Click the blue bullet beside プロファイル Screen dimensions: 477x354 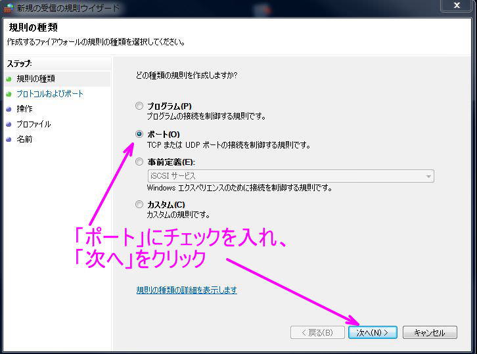click(x=9, y=124)
